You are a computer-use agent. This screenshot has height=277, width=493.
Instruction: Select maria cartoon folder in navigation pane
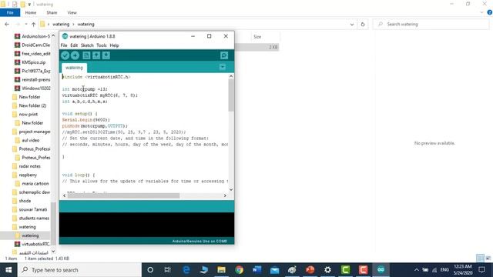point(32,183)
